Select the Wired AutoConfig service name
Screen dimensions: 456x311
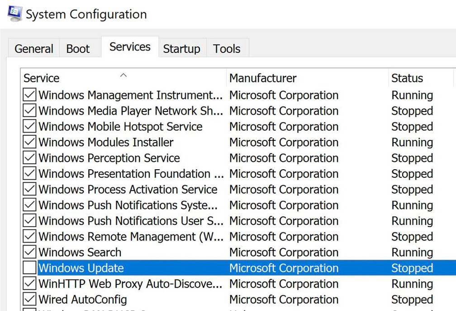[x=83, y=299]
